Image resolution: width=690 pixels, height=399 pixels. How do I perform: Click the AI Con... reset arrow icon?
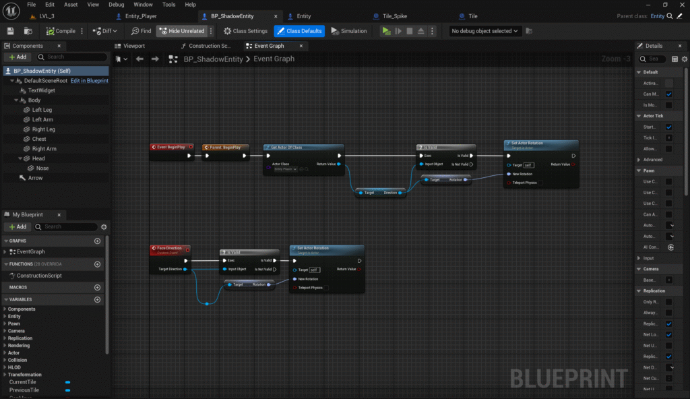click(670, 247)
